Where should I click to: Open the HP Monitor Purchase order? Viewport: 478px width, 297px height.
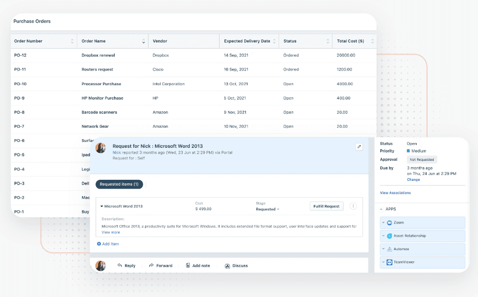[x=102, y=98]
